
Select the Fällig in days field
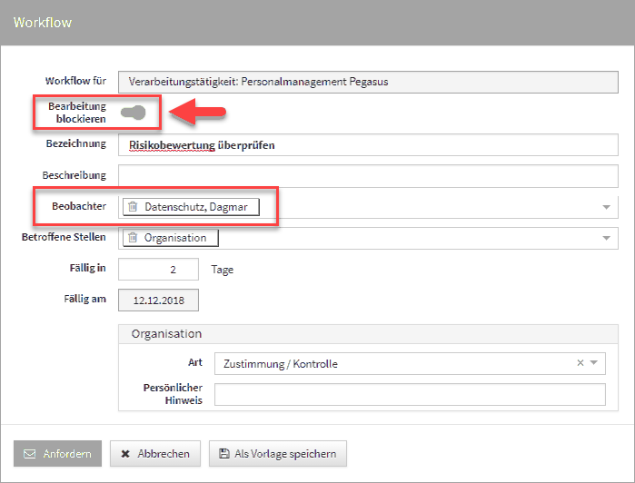click(x=158, y=270)
